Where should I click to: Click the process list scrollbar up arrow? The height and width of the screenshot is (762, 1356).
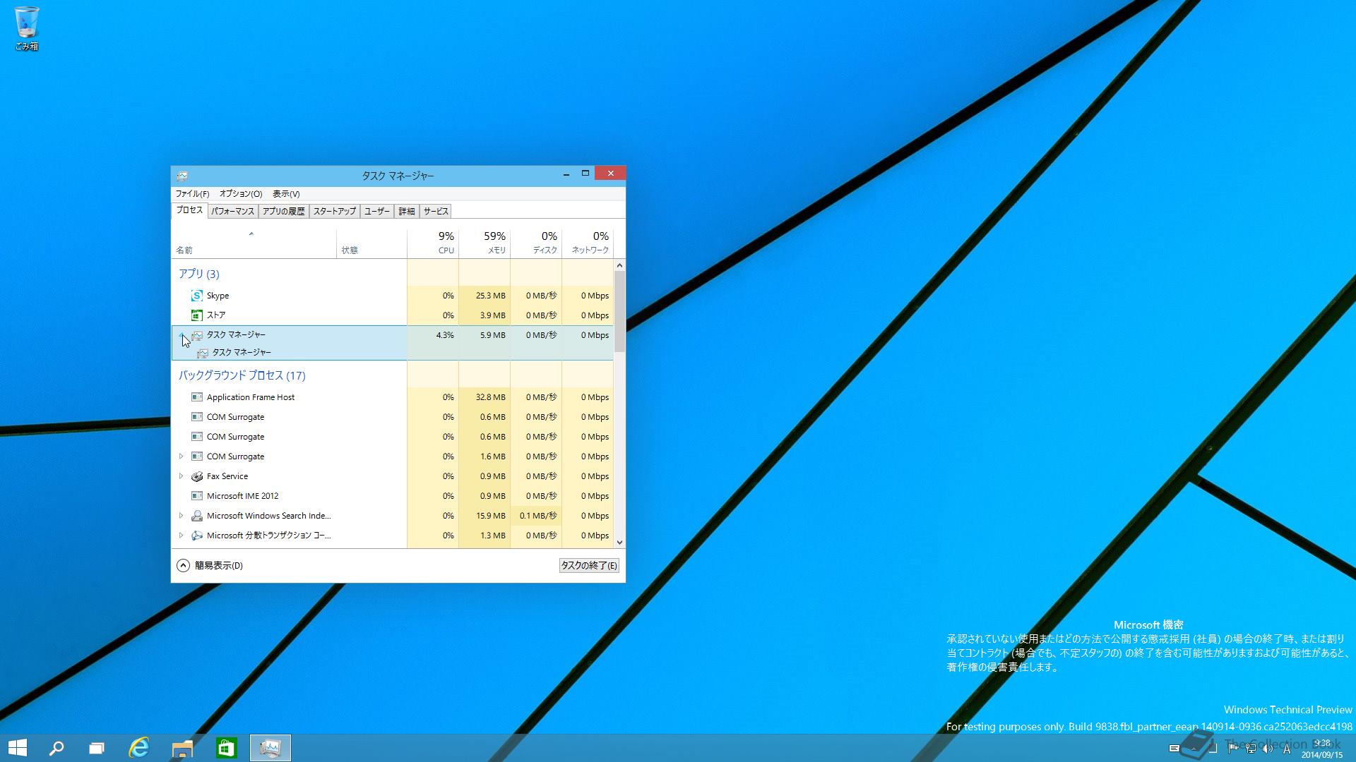tap(619, 266)
